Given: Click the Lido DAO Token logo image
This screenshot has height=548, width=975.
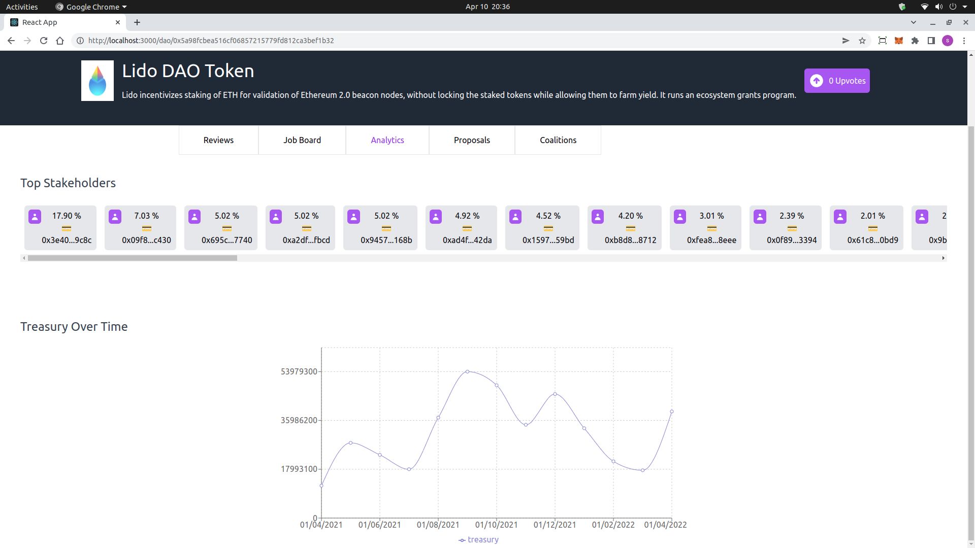Looking at the screenshot, I should 97,81.
